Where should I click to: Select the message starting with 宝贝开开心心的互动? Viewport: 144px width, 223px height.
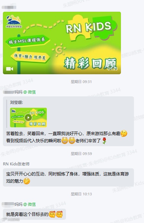[x=68, y=177]
